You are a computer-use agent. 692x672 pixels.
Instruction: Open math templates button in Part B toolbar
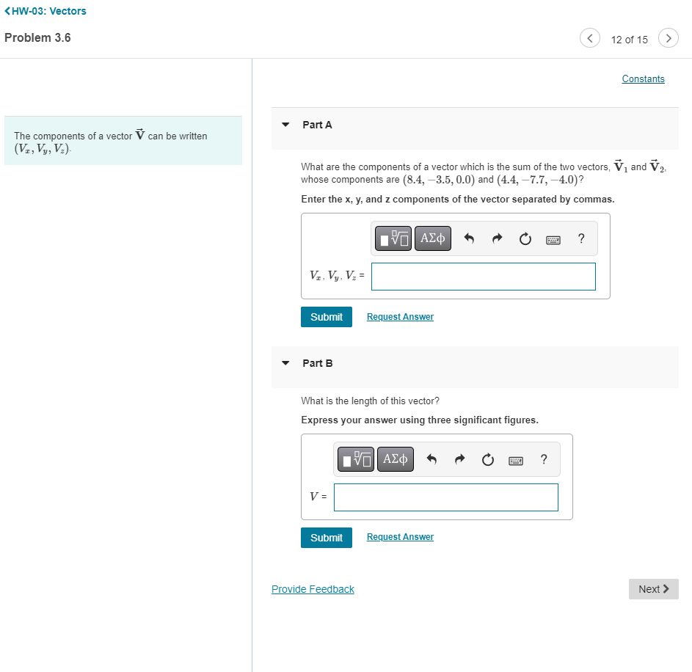point(356,459)
